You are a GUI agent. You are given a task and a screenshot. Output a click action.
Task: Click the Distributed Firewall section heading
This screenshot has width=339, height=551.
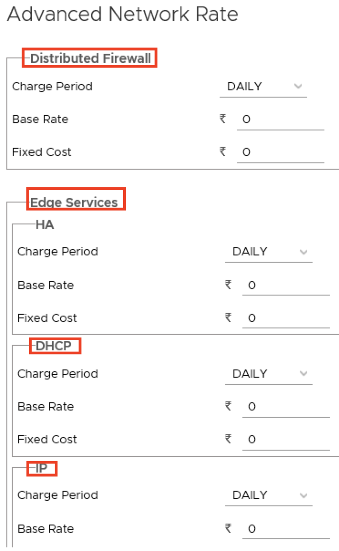coord(90,58)
